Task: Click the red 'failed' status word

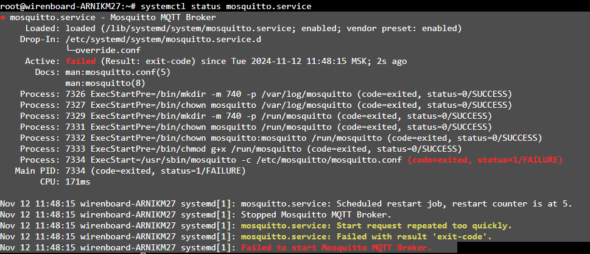Action: [x=80, y=61]
